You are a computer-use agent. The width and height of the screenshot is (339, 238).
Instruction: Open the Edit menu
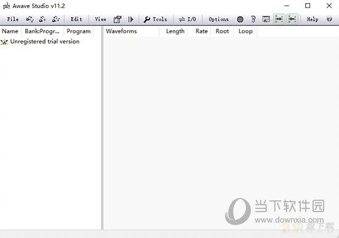[x=76, y=19]
